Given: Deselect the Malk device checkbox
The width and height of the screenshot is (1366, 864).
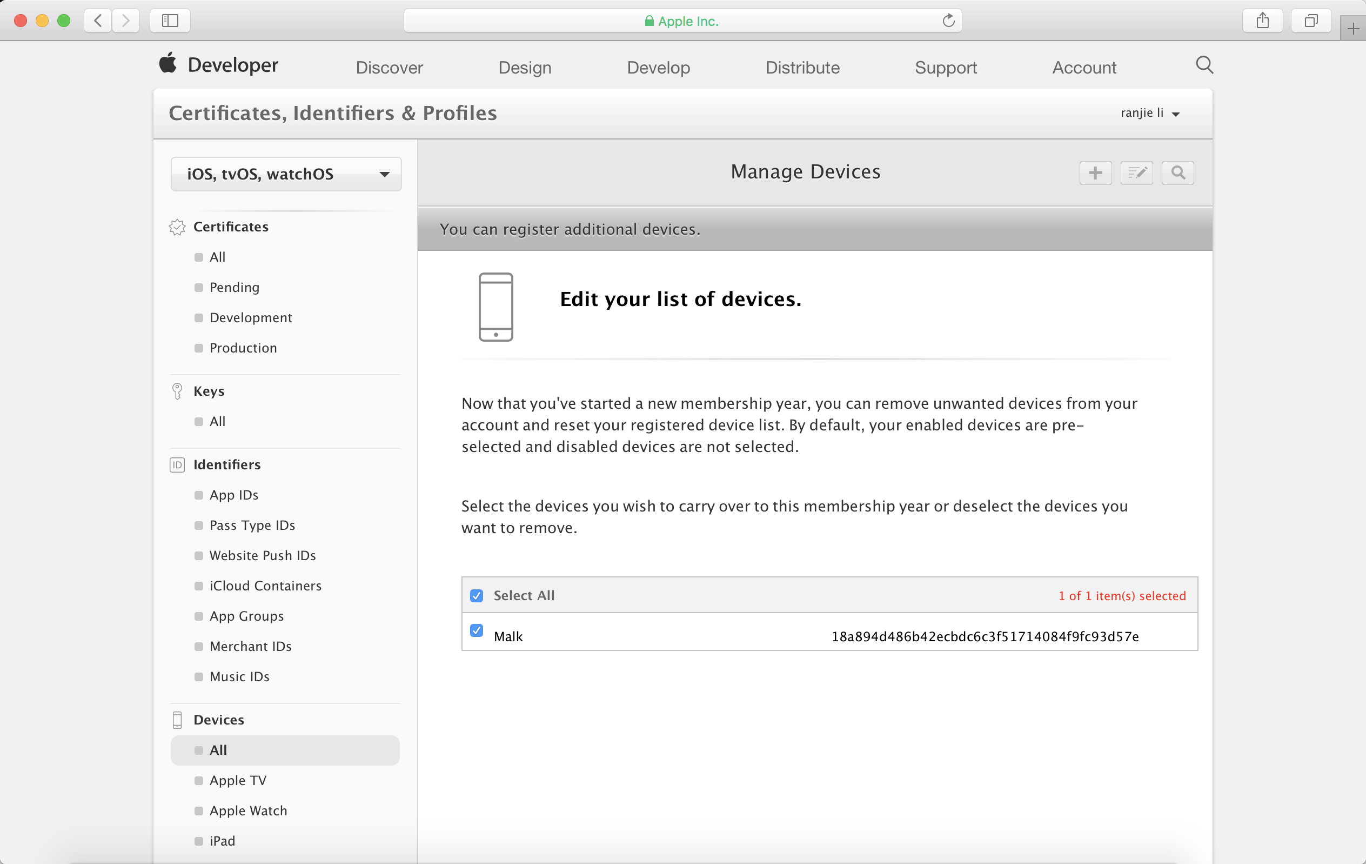Looking at the screenshot, I should 477,630.
